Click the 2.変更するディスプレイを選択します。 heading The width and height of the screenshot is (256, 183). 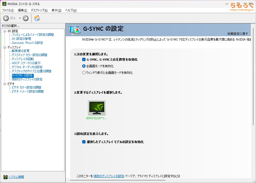98,93
